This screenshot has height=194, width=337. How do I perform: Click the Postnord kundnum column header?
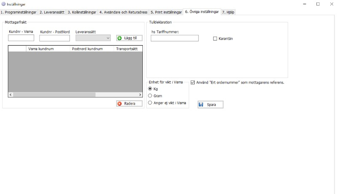tap(92, 49)
